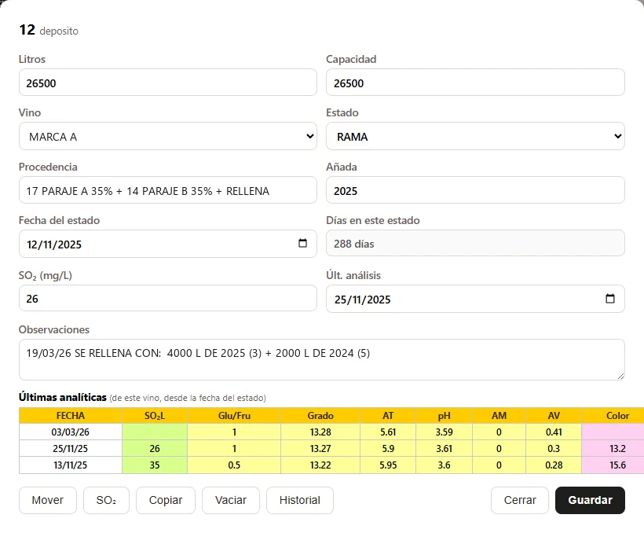
Task: Click Glu/Fru value 0.5
Action: pos(234,465)
